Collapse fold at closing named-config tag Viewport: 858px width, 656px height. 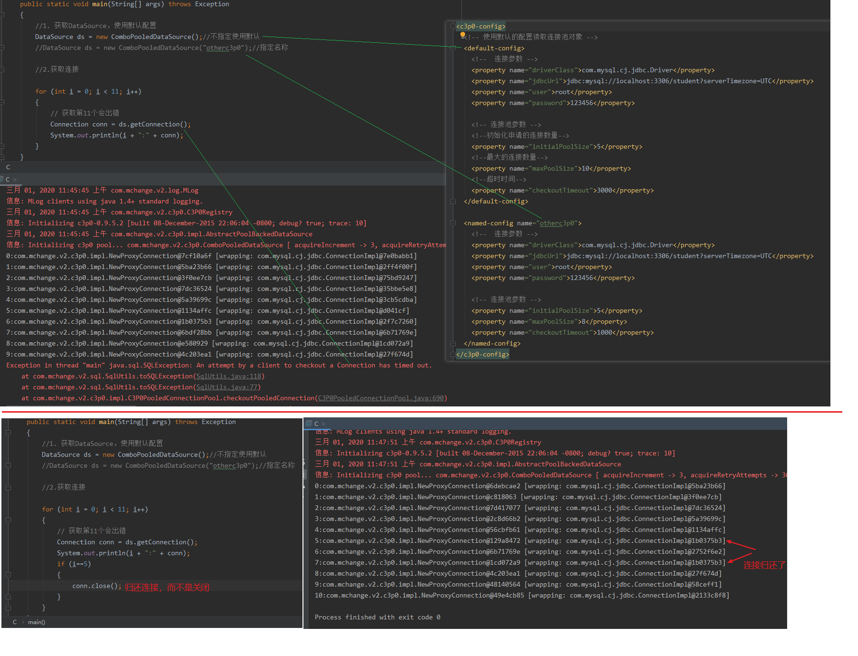tap(453, 343)
